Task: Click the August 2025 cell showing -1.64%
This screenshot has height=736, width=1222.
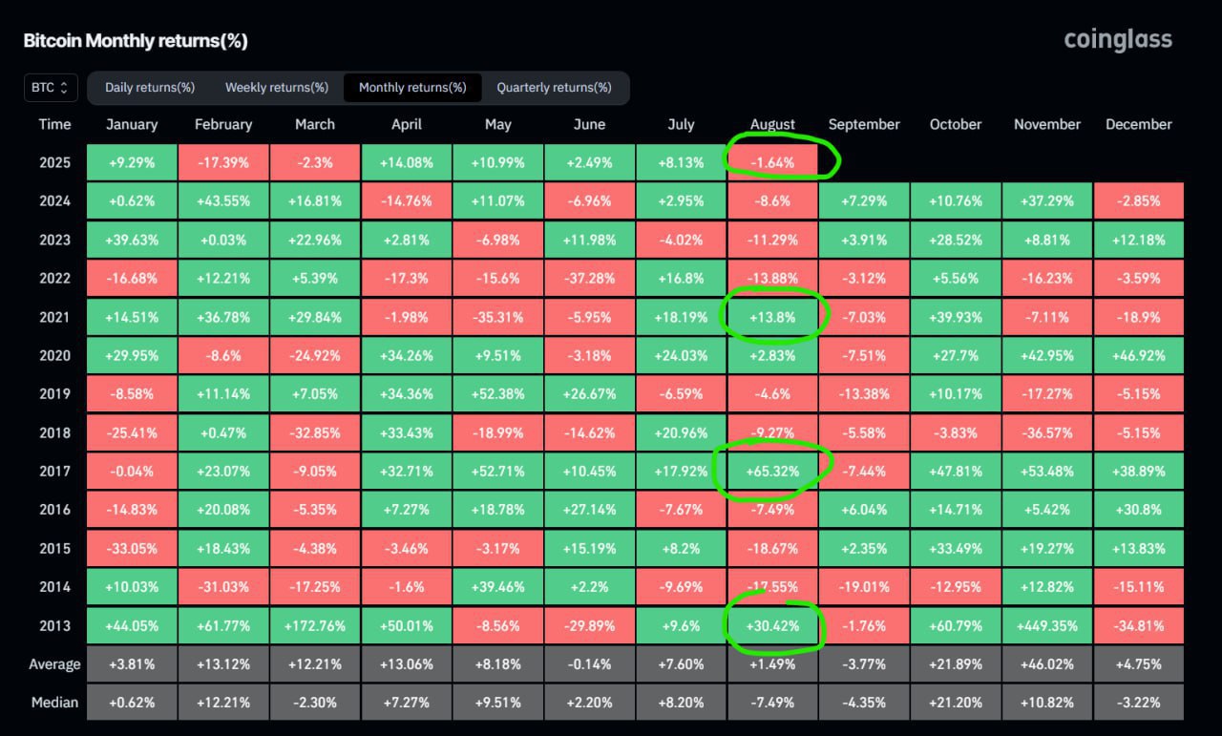Action: [x=772, y=162]
